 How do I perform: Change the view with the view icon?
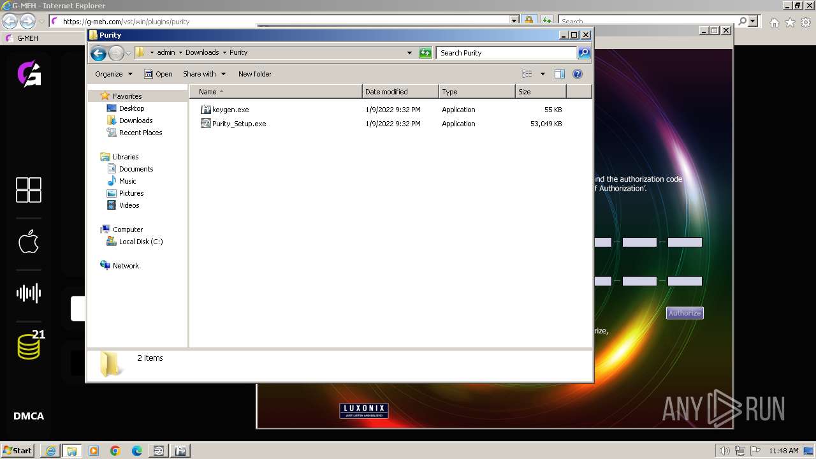pyautogui.click(x=527, y=74)
